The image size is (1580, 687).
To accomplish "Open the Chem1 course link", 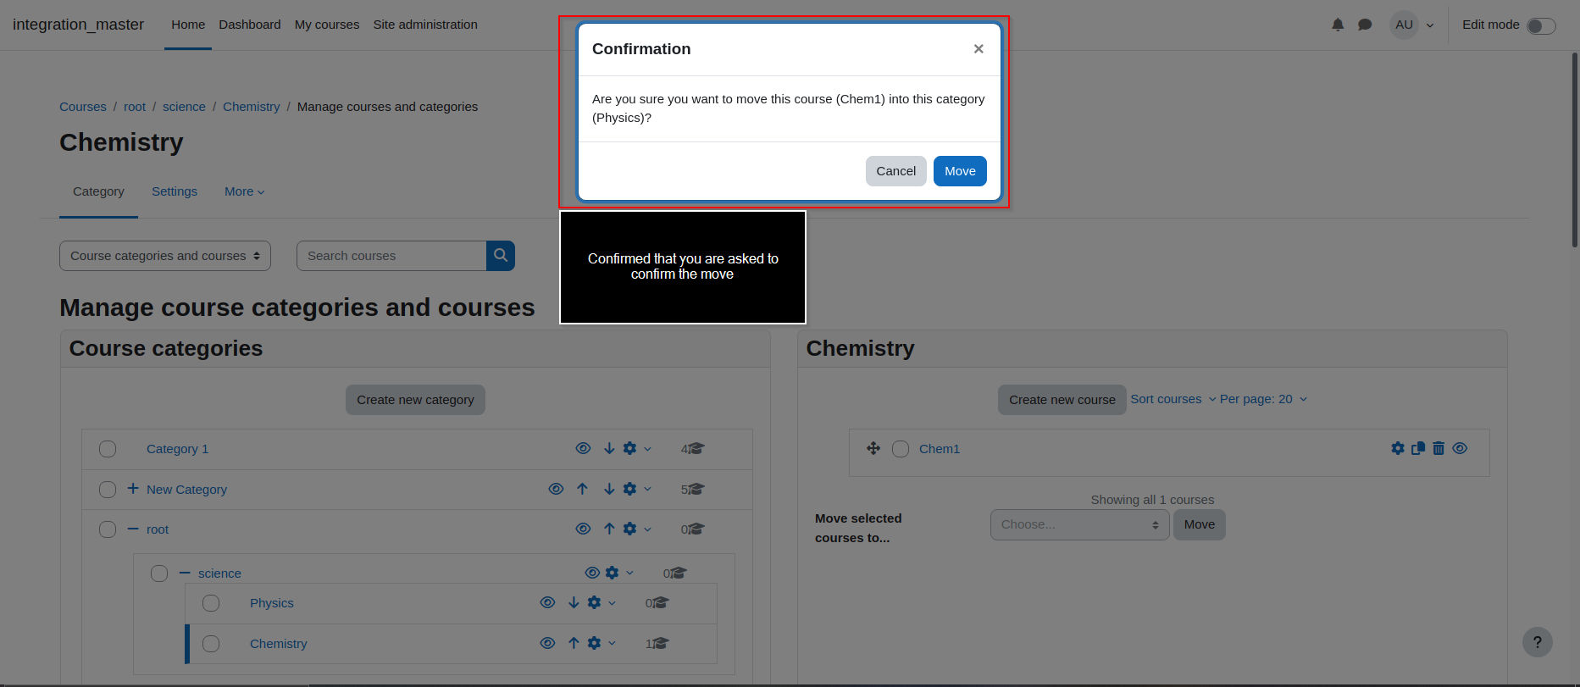I will [x=940, y=449].
